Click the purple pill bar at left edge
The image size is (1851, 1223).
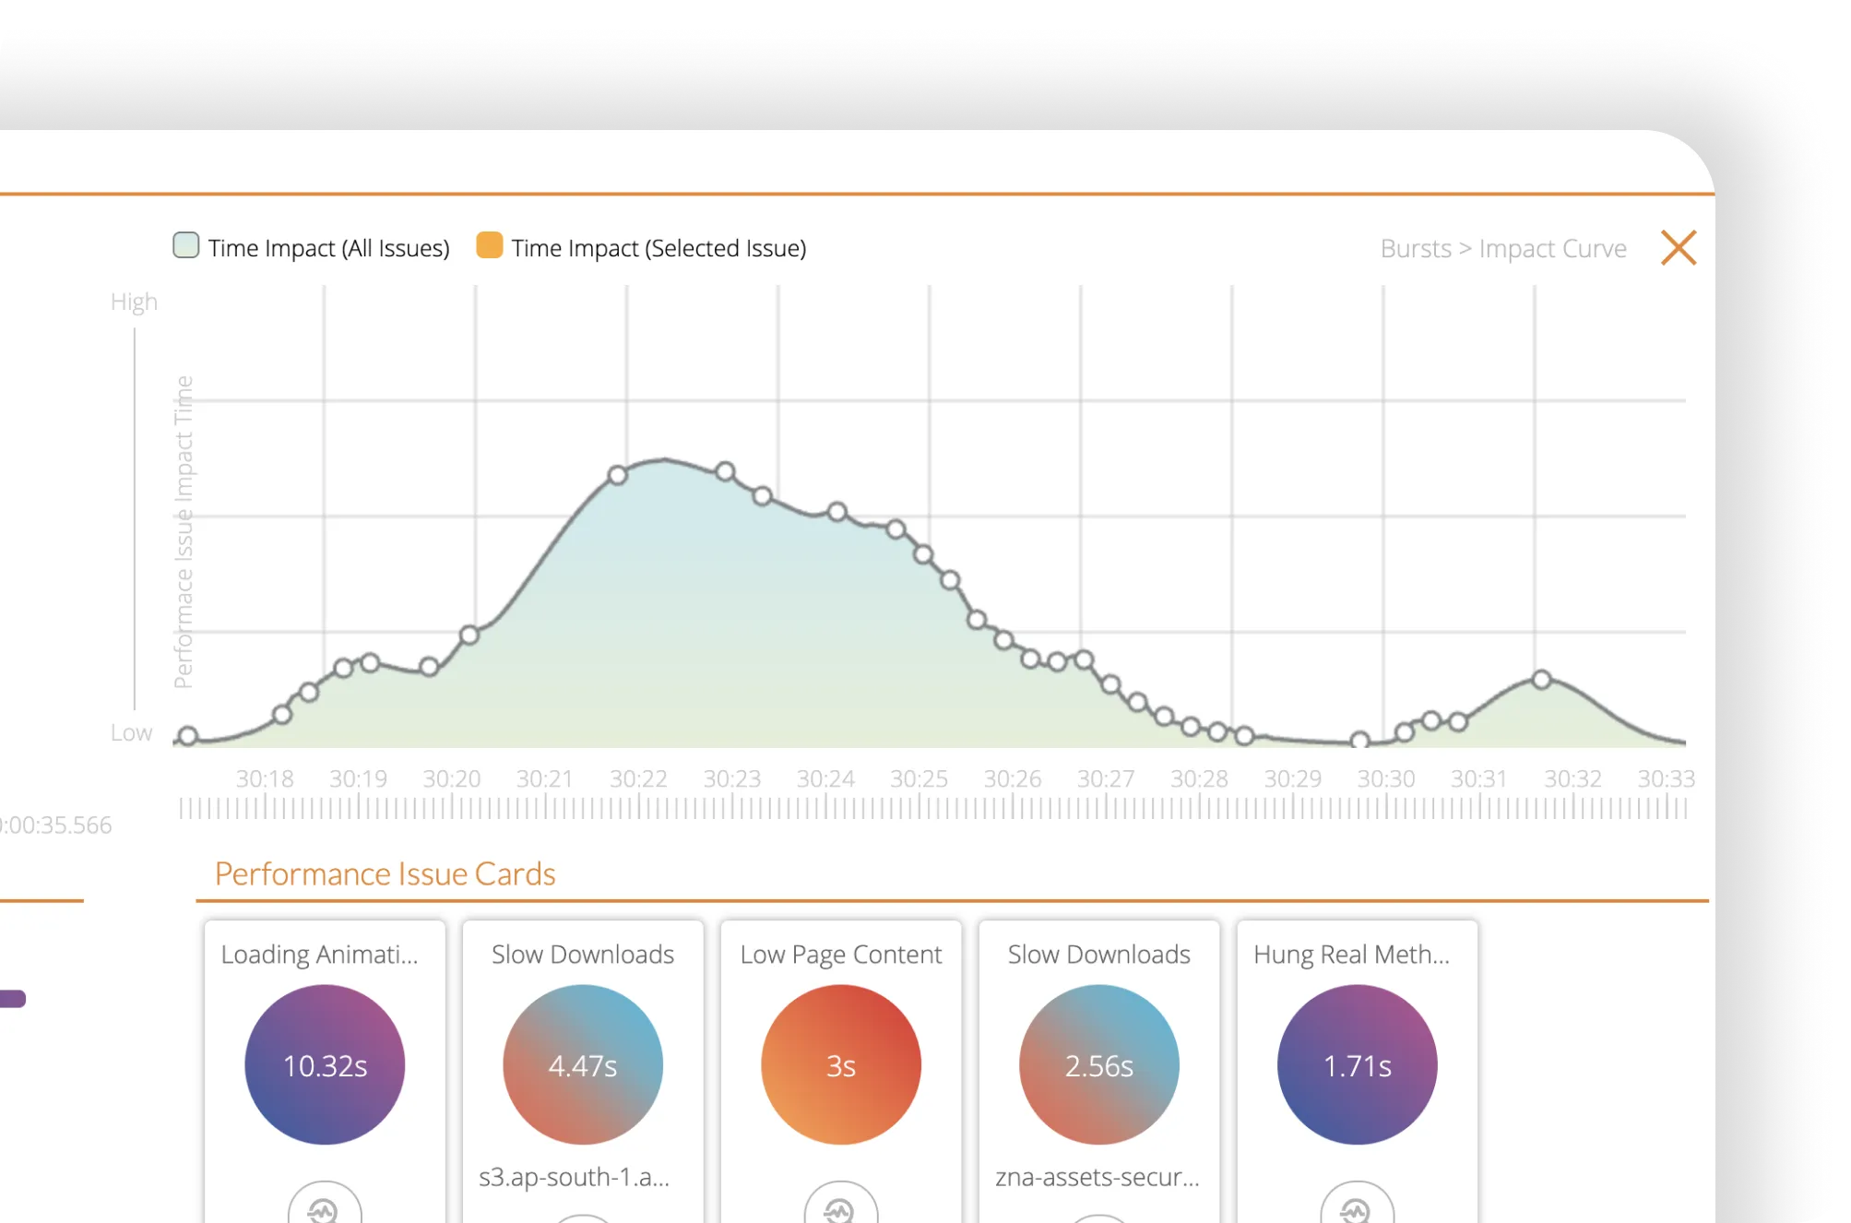[12, 999]
